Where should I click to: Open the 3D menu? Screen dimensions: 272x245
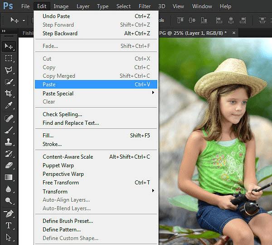(x=161, y=6)
